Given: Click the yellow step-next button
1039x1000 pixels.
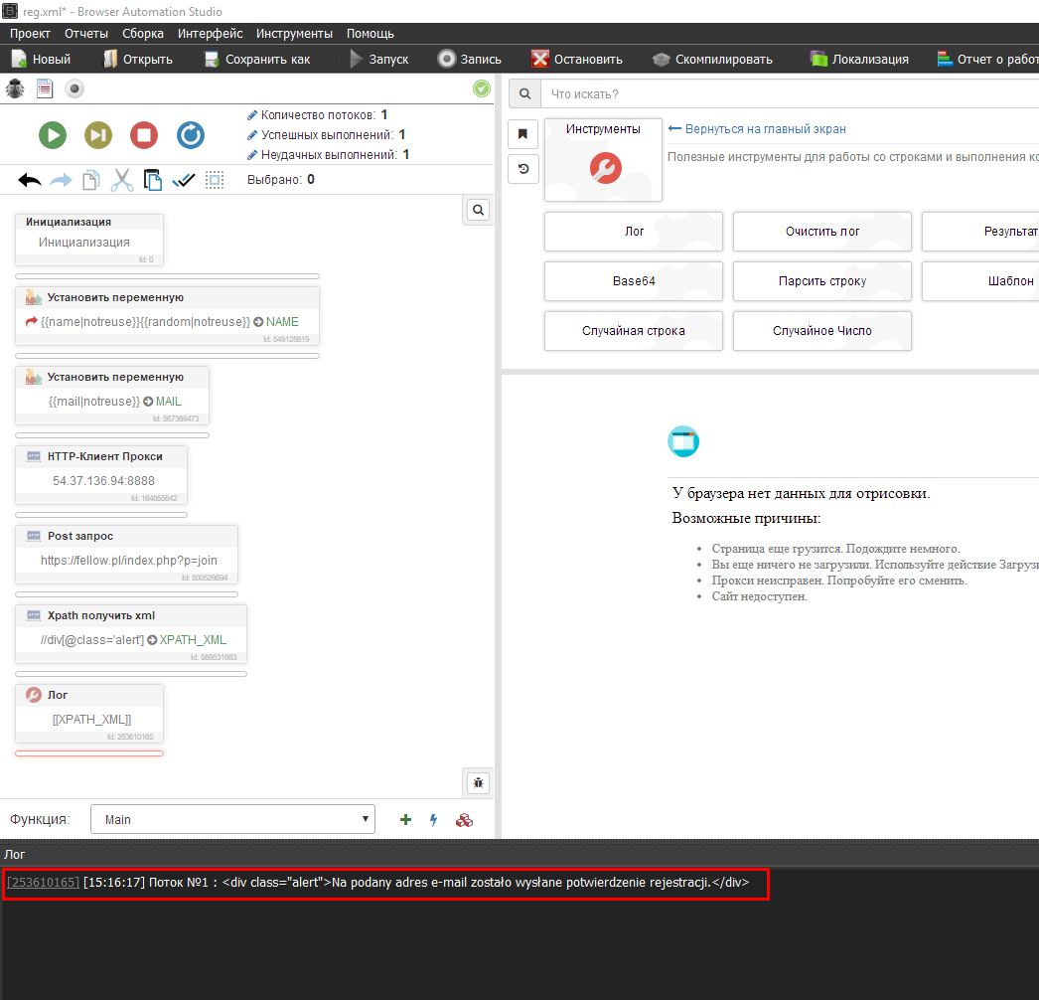Looking at the screenshot, I should (x=98, y=135).
